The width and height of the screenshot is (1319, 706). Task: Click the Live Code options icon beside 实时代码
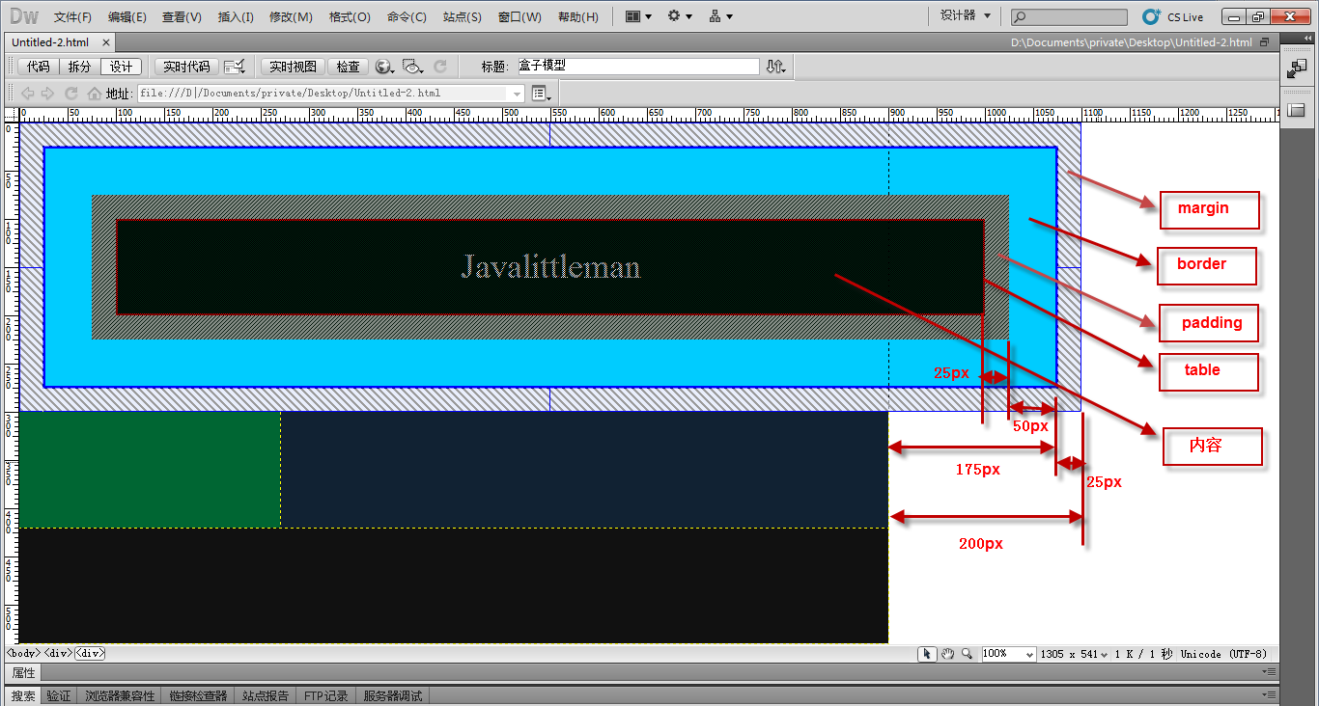click(x=234, y=67)
